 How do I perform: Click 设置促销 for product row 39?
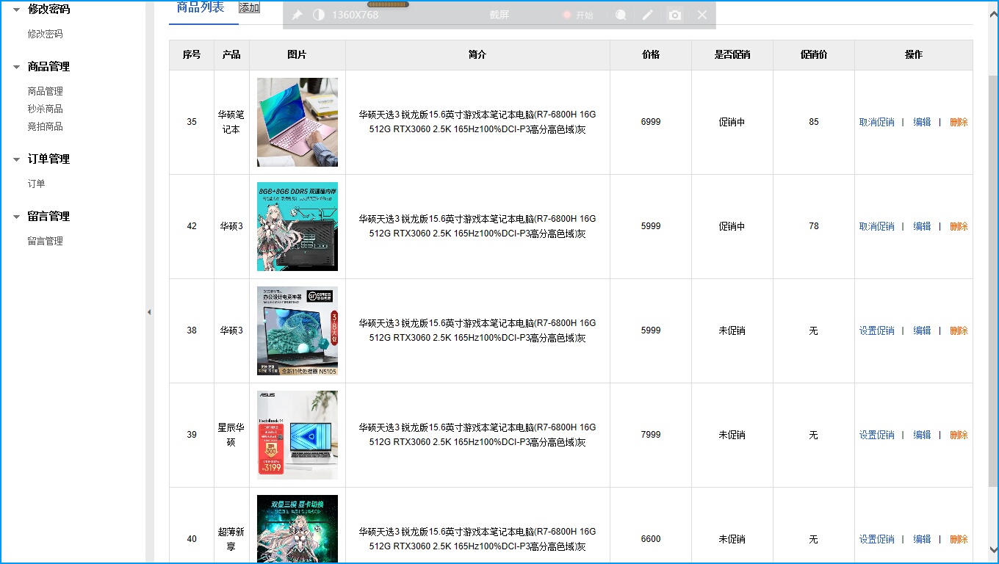[877, 435]
